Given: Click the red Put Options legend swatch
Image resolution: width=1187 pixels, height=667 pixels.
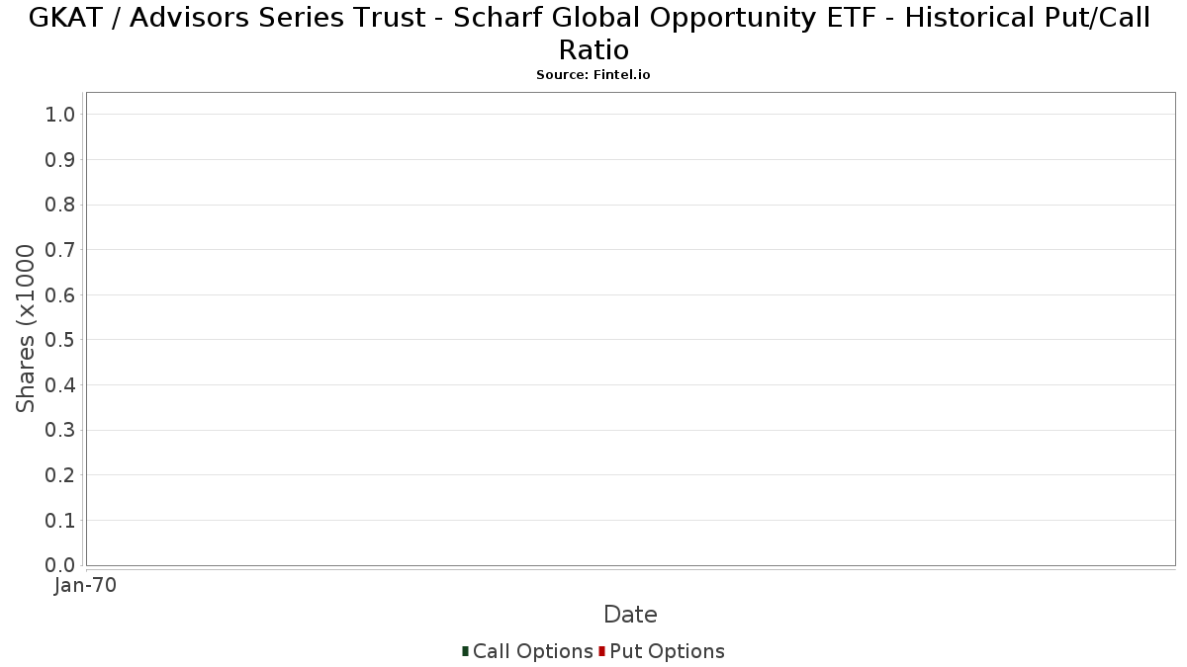Looking at the screenshot, I should pos(601,651).
